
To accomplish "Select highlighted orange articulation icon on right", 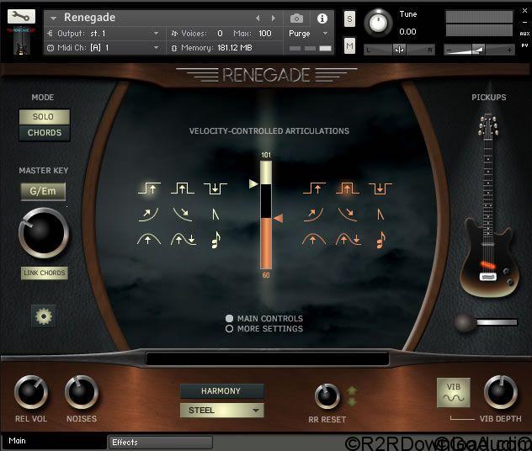I will click(x=348, y=188).
